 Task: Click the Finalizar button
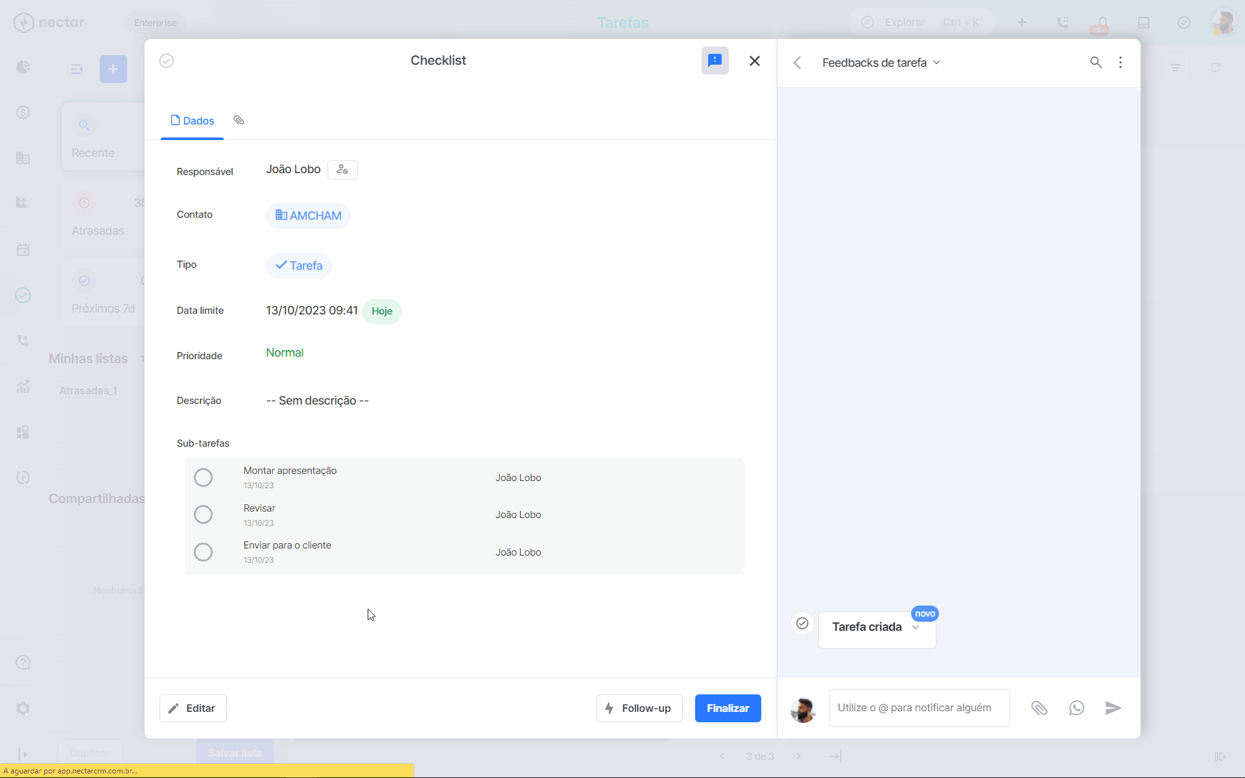pyautogui.click(x=728, y=709)
